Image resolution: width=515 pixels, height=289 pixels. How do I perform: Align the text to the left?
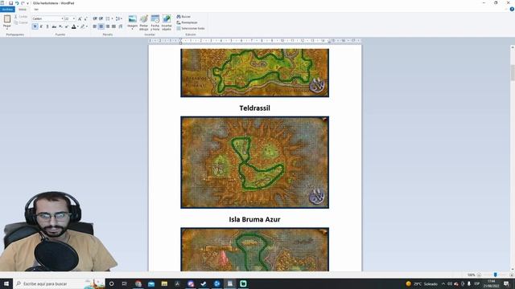coord(95,26)
